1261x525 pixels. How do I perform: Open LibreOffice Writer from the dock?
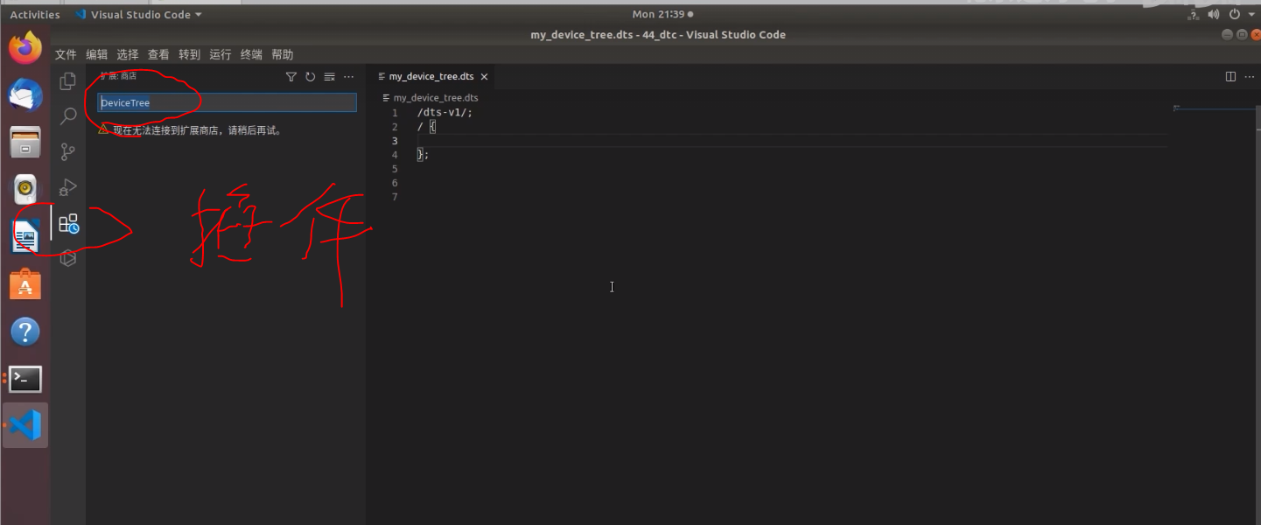coord(25,237)
